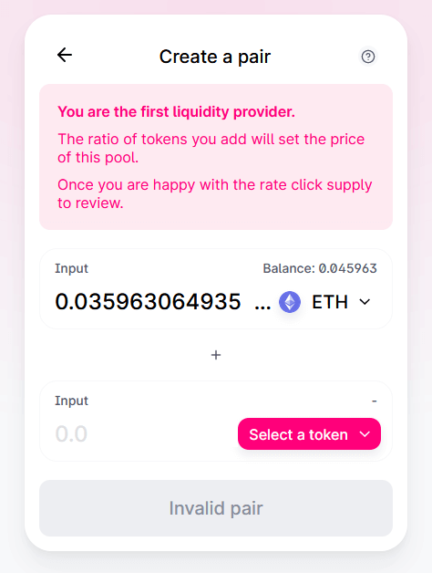
Task: Click the ratio of tokens notice text
Action: pyautogui.click(x=211, y=149)
